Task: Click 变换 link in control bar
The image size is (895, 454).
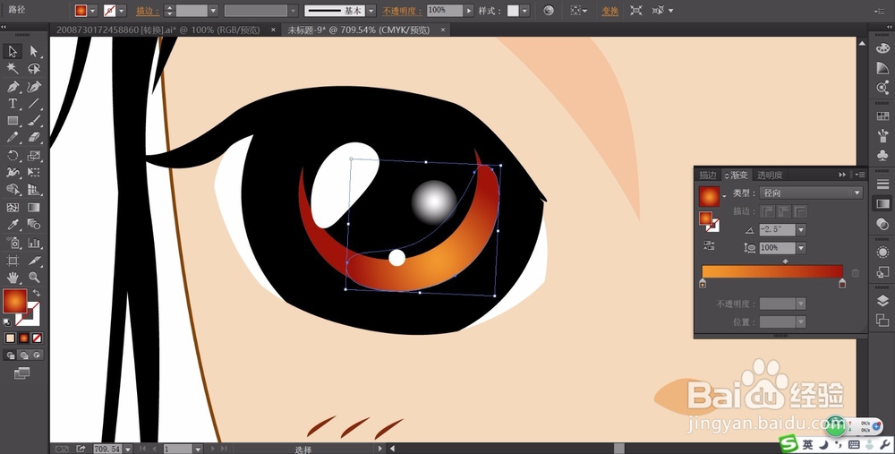Action: pyautogui.click(x=609, y=11)
